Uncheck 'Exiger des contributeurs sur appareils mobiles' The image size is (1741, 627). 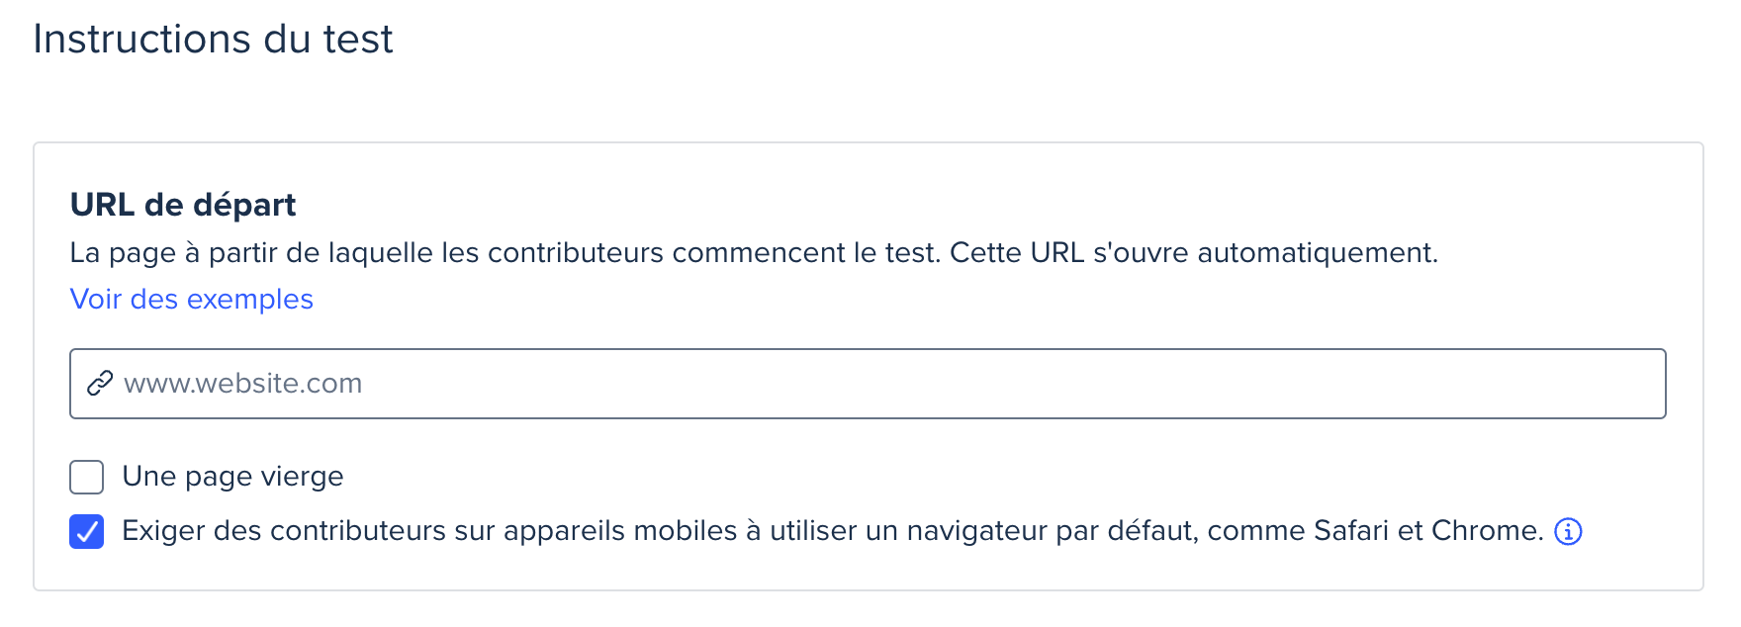pos(86,530)
